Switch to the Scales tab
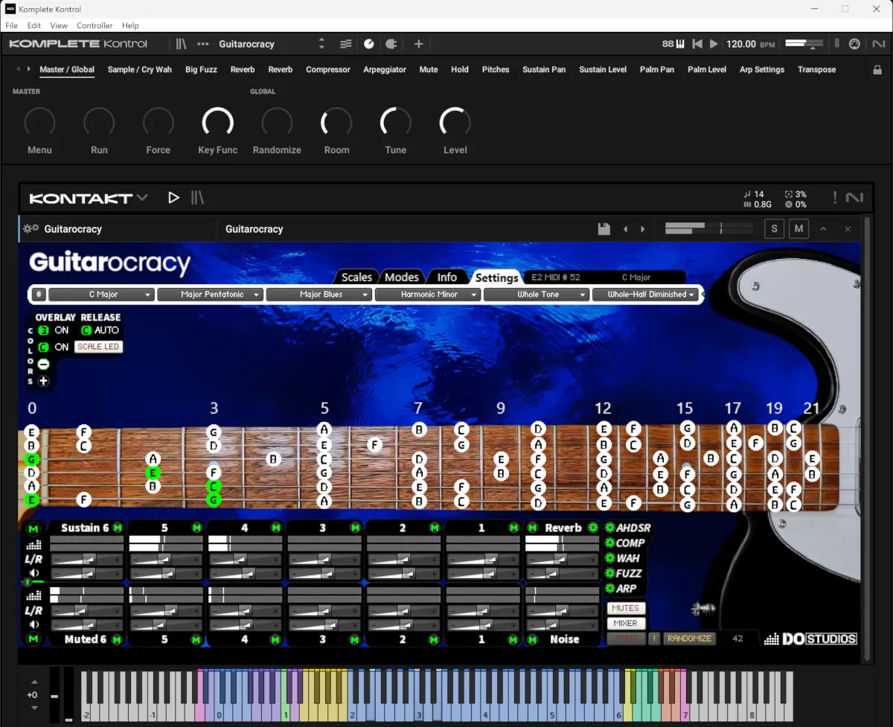The height and width of the screenshot is (727, 893). click(x=356, y=277)
